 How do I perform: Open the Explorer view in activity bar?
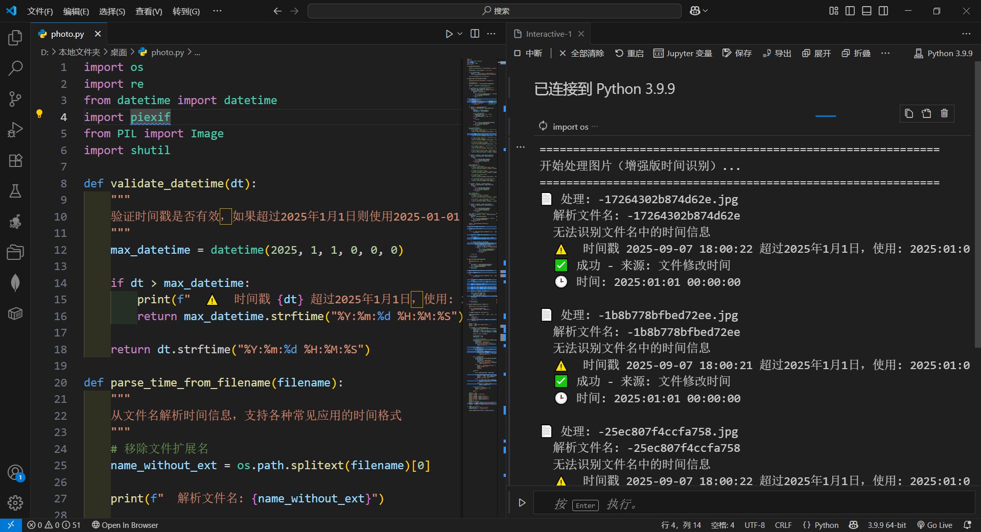[x=15, y=38]
